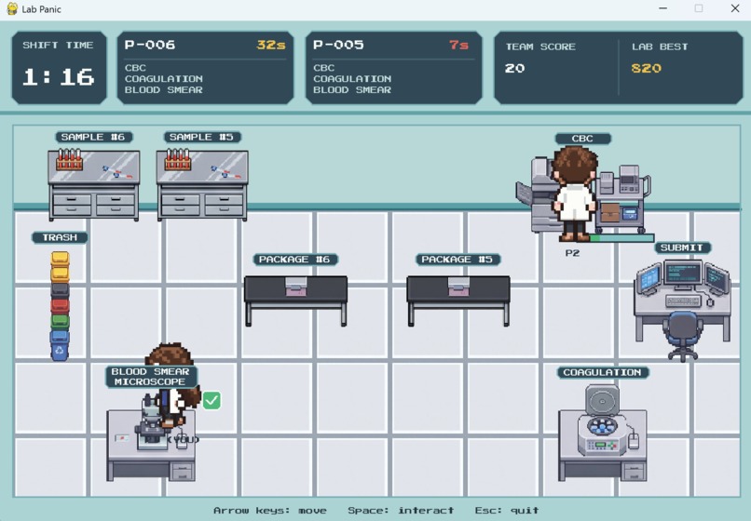Click BLOOD SMEAR in the P-006 order
Image resolution: width=751 pixels, height=521 pixels.
164,90
